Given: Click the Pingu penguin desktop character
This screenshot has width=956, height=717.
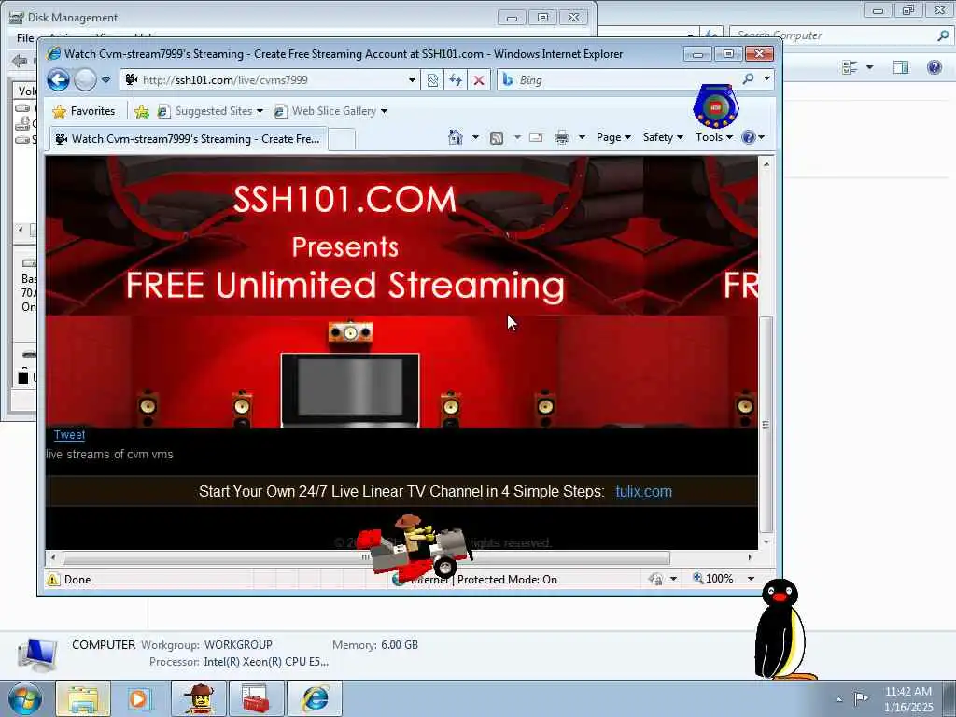Looking at the screenshot, I should point(781,629).
